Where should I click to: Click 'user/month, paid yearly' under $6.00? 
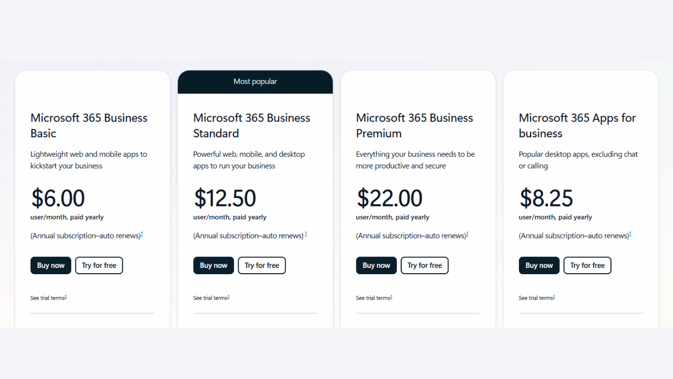click(67, 217)
